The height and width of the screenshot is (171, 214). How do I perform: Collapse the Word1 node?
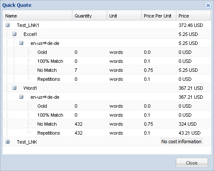point(14,88)
